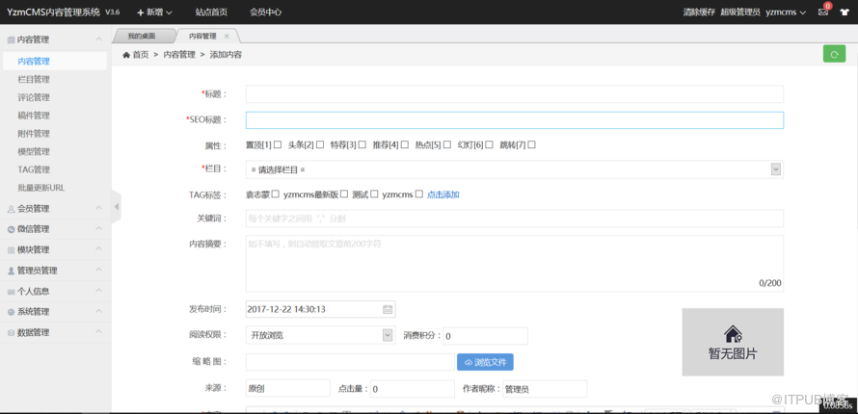Click the 首页 breadcrumb link
Screen dimensions: 858x414
(x=141, y=55)
